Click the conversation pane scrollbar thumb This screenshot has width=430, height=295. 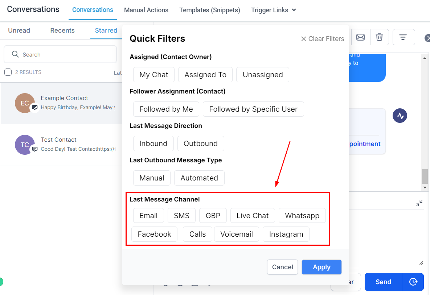425,176
